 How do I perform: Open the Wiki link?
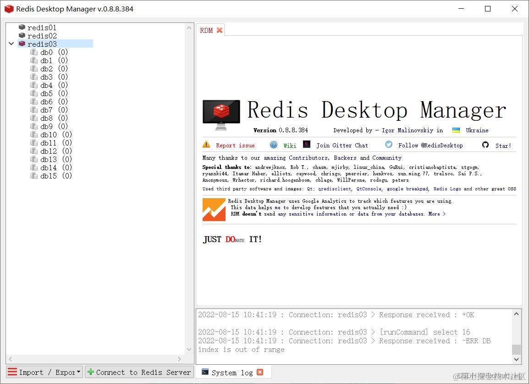pyautogui.click(x=290, y=146)
